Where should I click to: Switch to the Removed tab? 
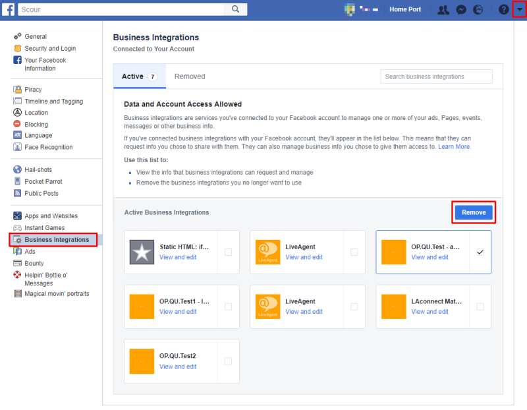(x=190, y=76)
